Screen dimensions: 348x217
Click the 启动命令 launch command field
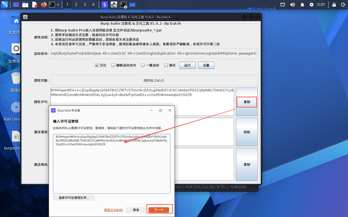154,53
